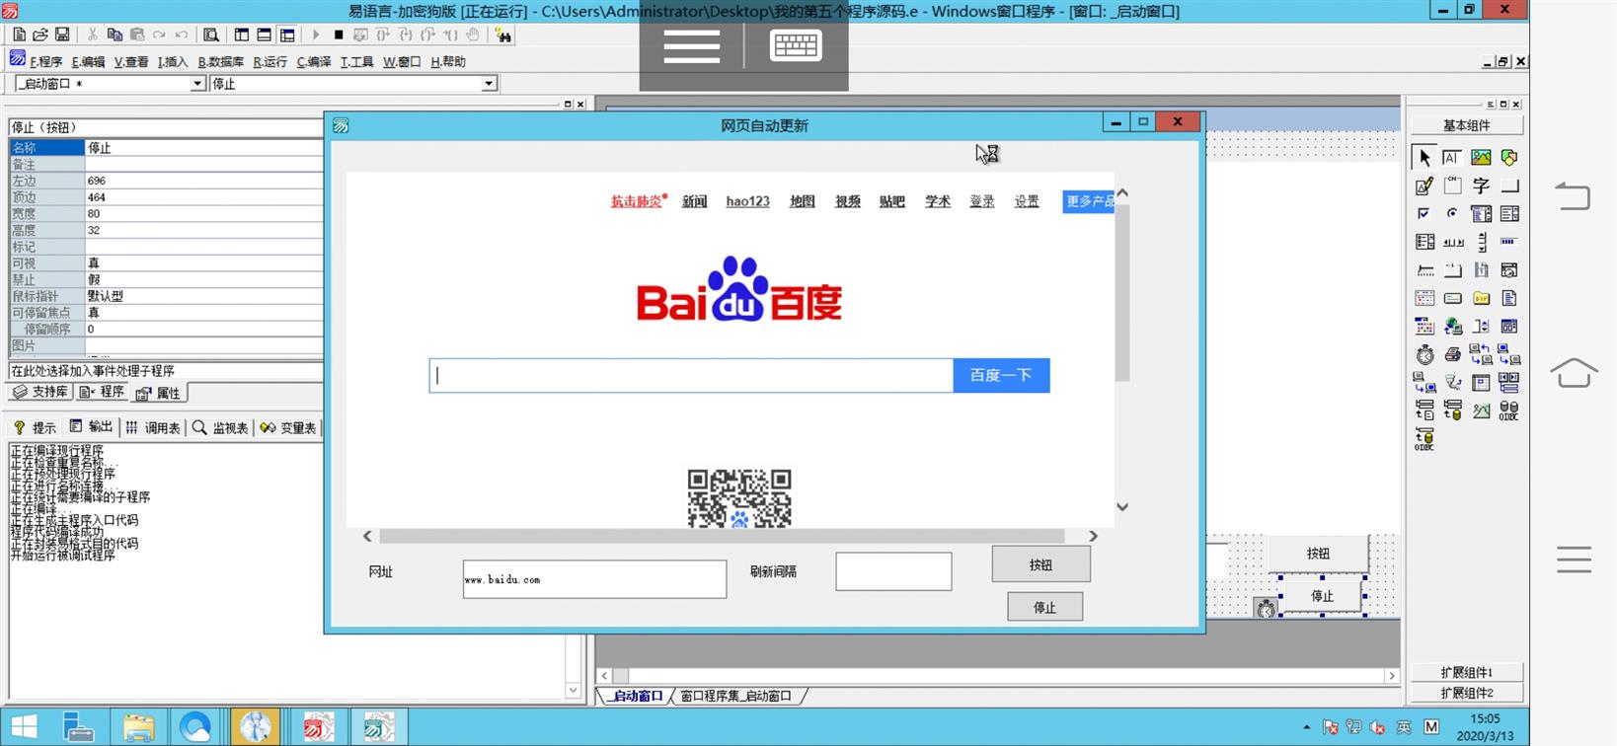The height and width of the screenshot is (746, 1617).
Task: Select the 字 label component icon
Action: pos(1481,186)
